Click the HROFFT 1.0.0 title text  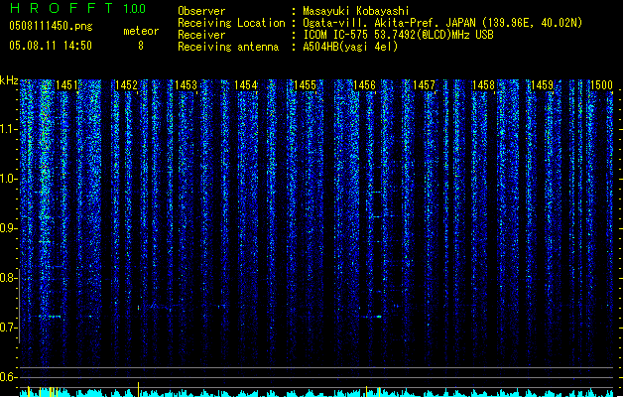(77, 8)
